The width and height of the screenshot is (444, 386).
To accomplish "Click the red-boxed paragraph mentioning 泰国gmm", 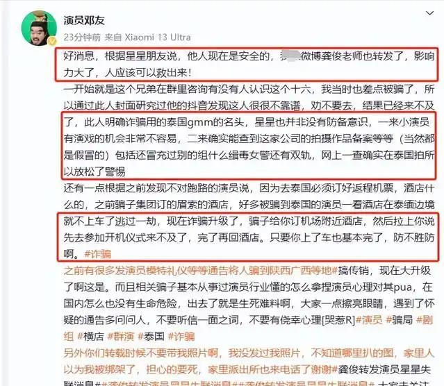I will [249, 146].
